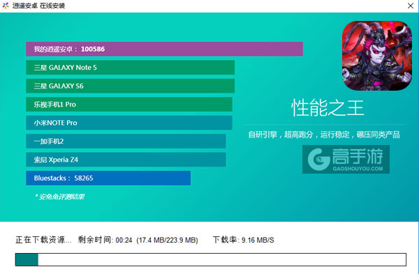Click the 17.4 MB/223.9 MB size text
This screenshot has height=274, width=419.
(x=168, y=240)
